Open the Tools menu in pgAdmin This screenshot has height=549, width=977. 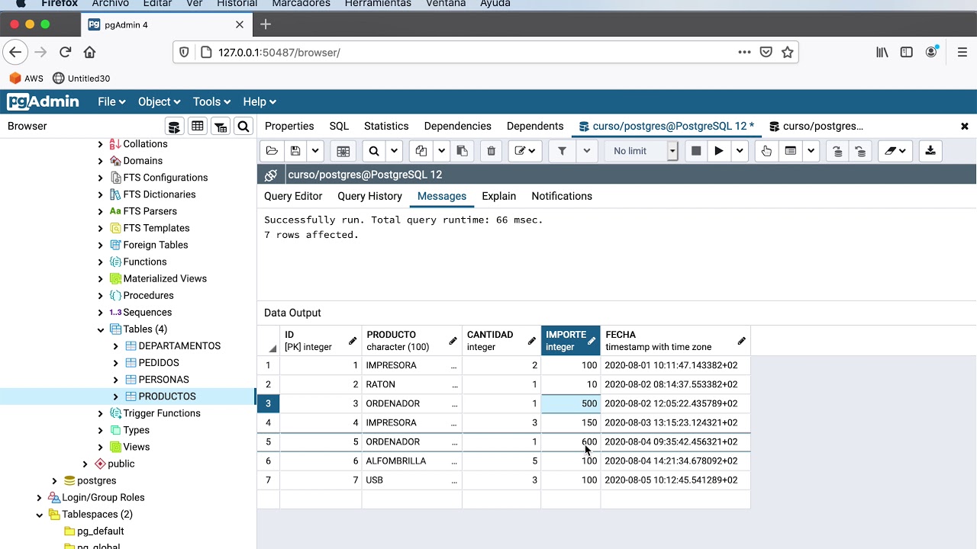coord(211,101)
